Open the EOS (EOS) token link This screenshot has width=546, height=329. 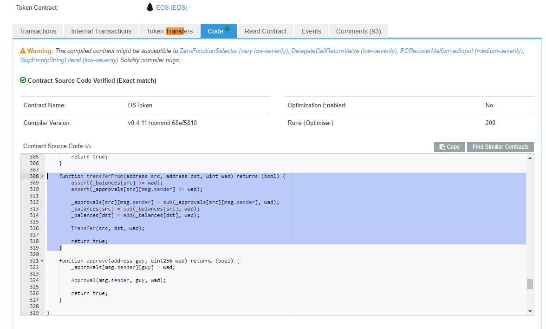pyautogui.click(x=172, y=7)
